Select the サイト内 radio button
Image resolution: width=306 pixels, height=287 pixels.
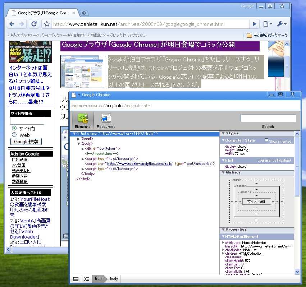coord(14,128)
